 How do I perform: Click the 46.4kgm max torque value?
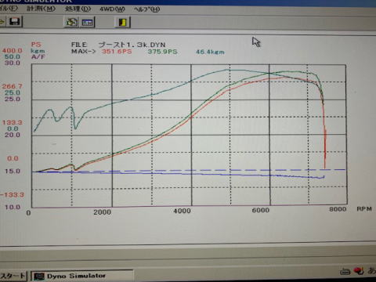click(x=210, y=52)
